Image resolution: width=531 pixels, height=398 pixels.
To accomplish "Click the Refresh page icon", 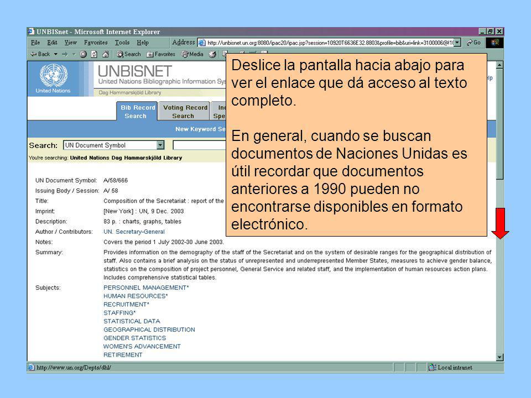I will pos(94,54).
